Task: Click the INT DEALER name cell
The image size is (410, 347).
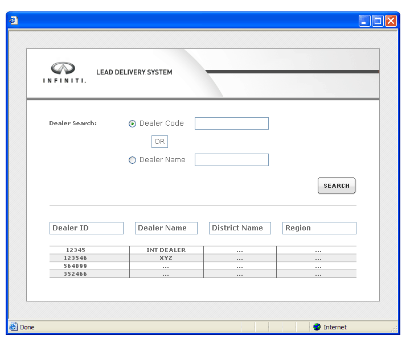Action: pyautogui.click(x=166, y=250)
